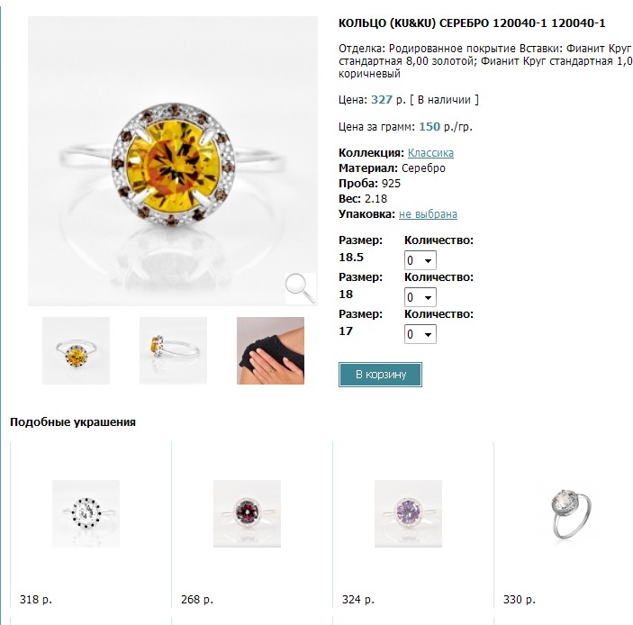Click the "не выбрана" packaging link
The width and height of the screenshot is (633, 625).
428,214
